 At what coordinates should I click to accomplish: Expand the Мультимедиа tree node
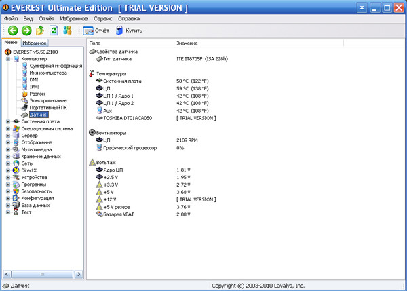click(8, 149)
